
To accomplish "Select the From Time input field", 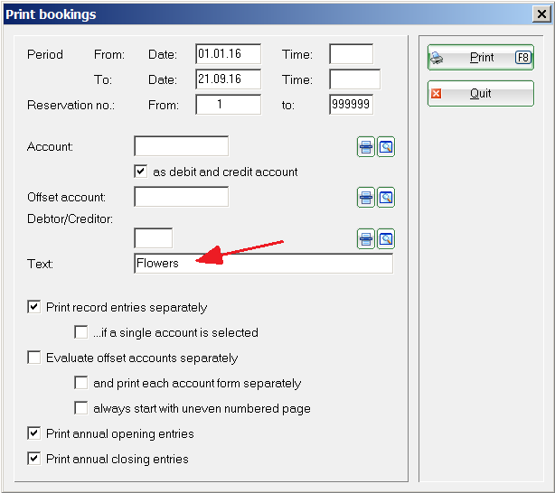I will point(351,54).
